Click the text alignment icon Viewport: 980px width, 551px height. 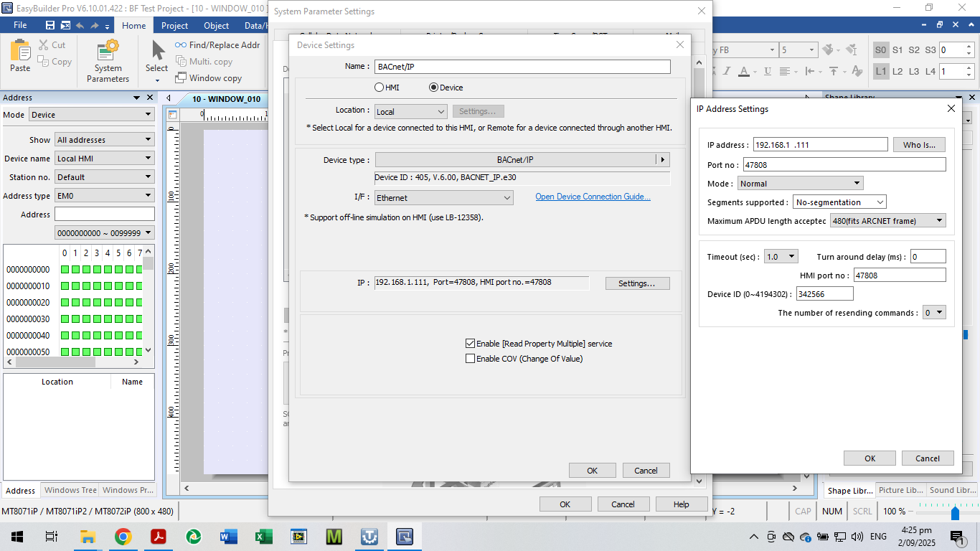coord(786,72)
